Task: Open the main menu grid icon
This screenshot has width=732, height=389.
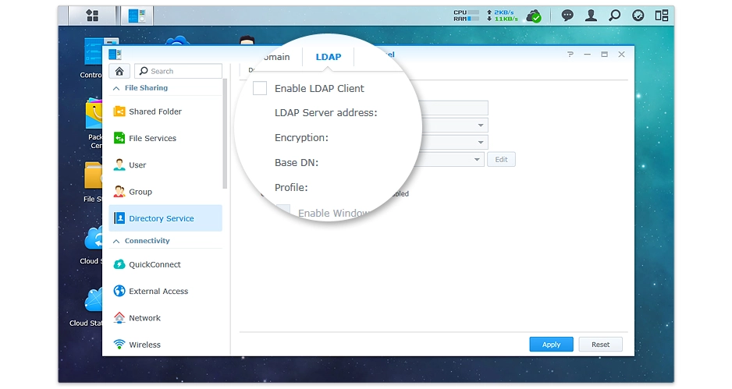Action: [x=92, y=16]
